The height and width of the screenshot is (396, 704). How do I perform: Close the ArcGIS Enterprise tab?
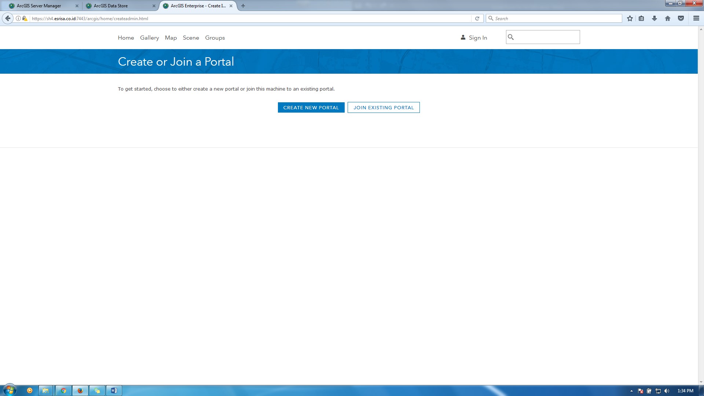[x=231, y=6]
